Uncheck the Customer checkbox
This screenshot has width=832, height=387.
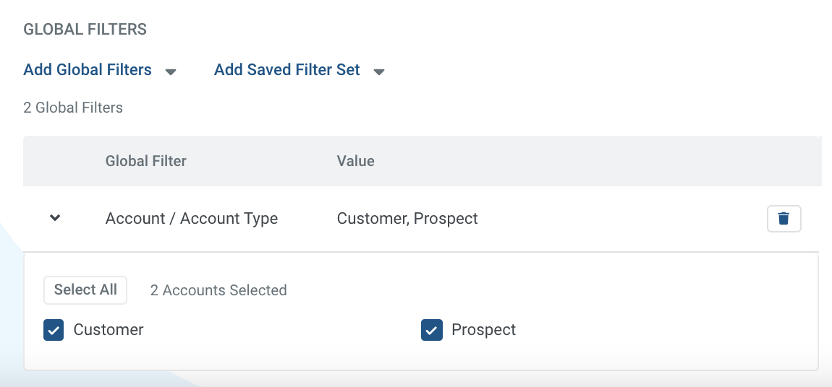click(x=54, y=330)
